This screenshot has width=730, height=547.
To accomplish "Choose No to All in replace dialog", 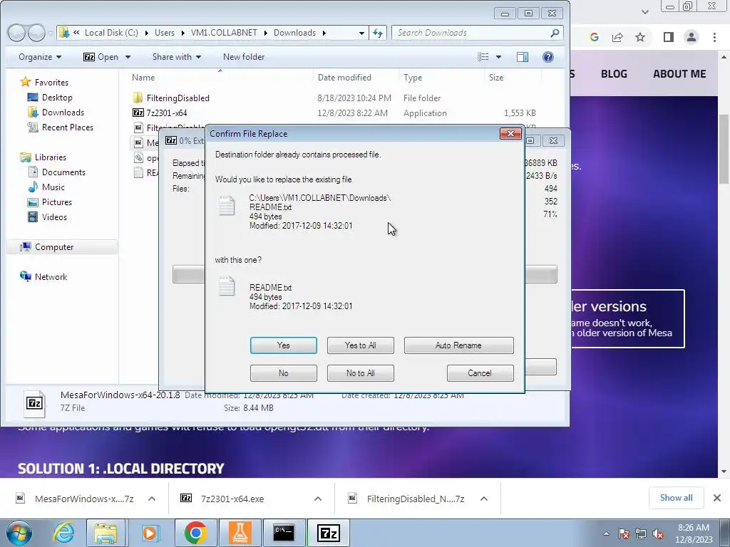I will [360, 373].
